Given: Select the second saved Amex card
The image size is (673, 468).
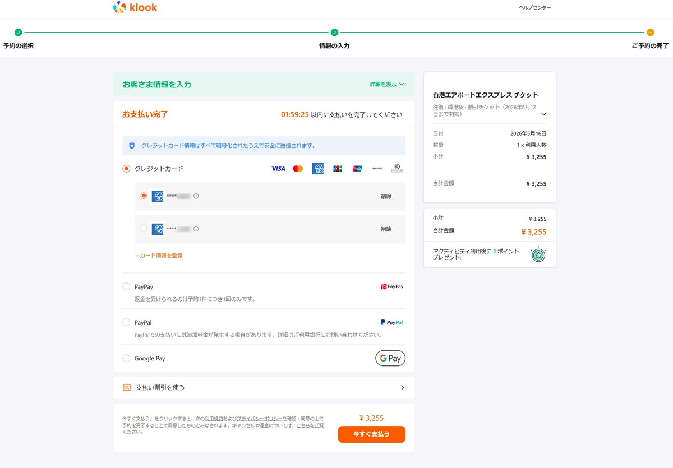Looking at the screenshot, I should (x=144, y=229).
